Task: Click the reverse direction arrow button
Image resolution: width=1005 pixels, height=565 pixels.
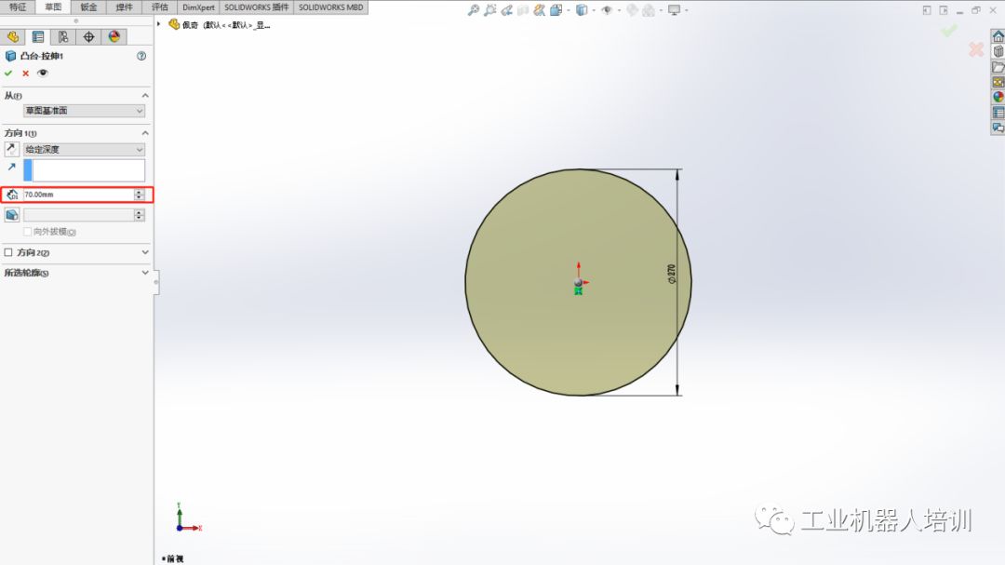Action: click(12, 149)
